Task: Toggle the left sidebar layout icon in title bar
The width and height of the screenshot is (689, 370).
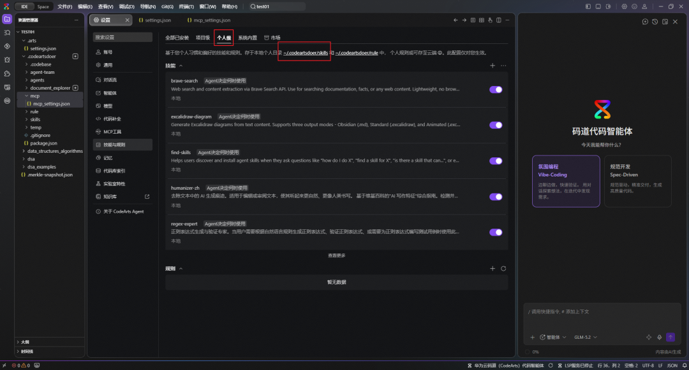Action: 588,6
